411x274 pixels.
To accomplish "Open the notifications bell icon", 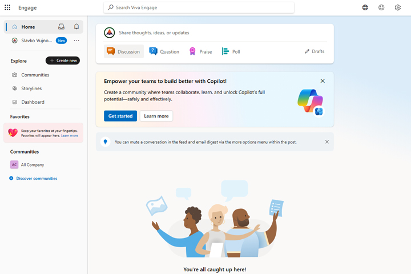I will tap(76, 26).
